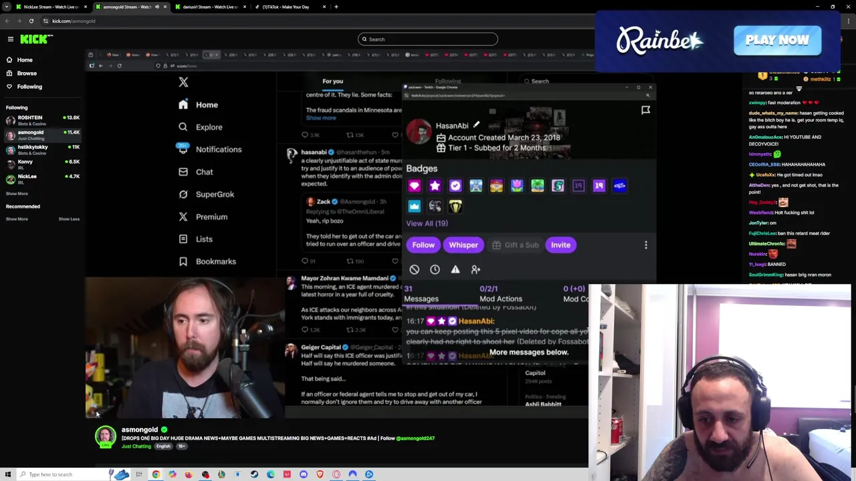This screenshot has width=856, height=481.
Task: Select ROSHTEIN channel in Following list
Action: 42,120
